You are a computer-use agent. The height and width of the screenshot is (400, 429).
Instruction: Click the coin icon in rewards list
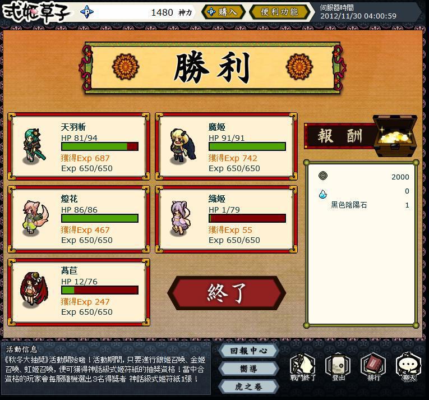[323, 176]
